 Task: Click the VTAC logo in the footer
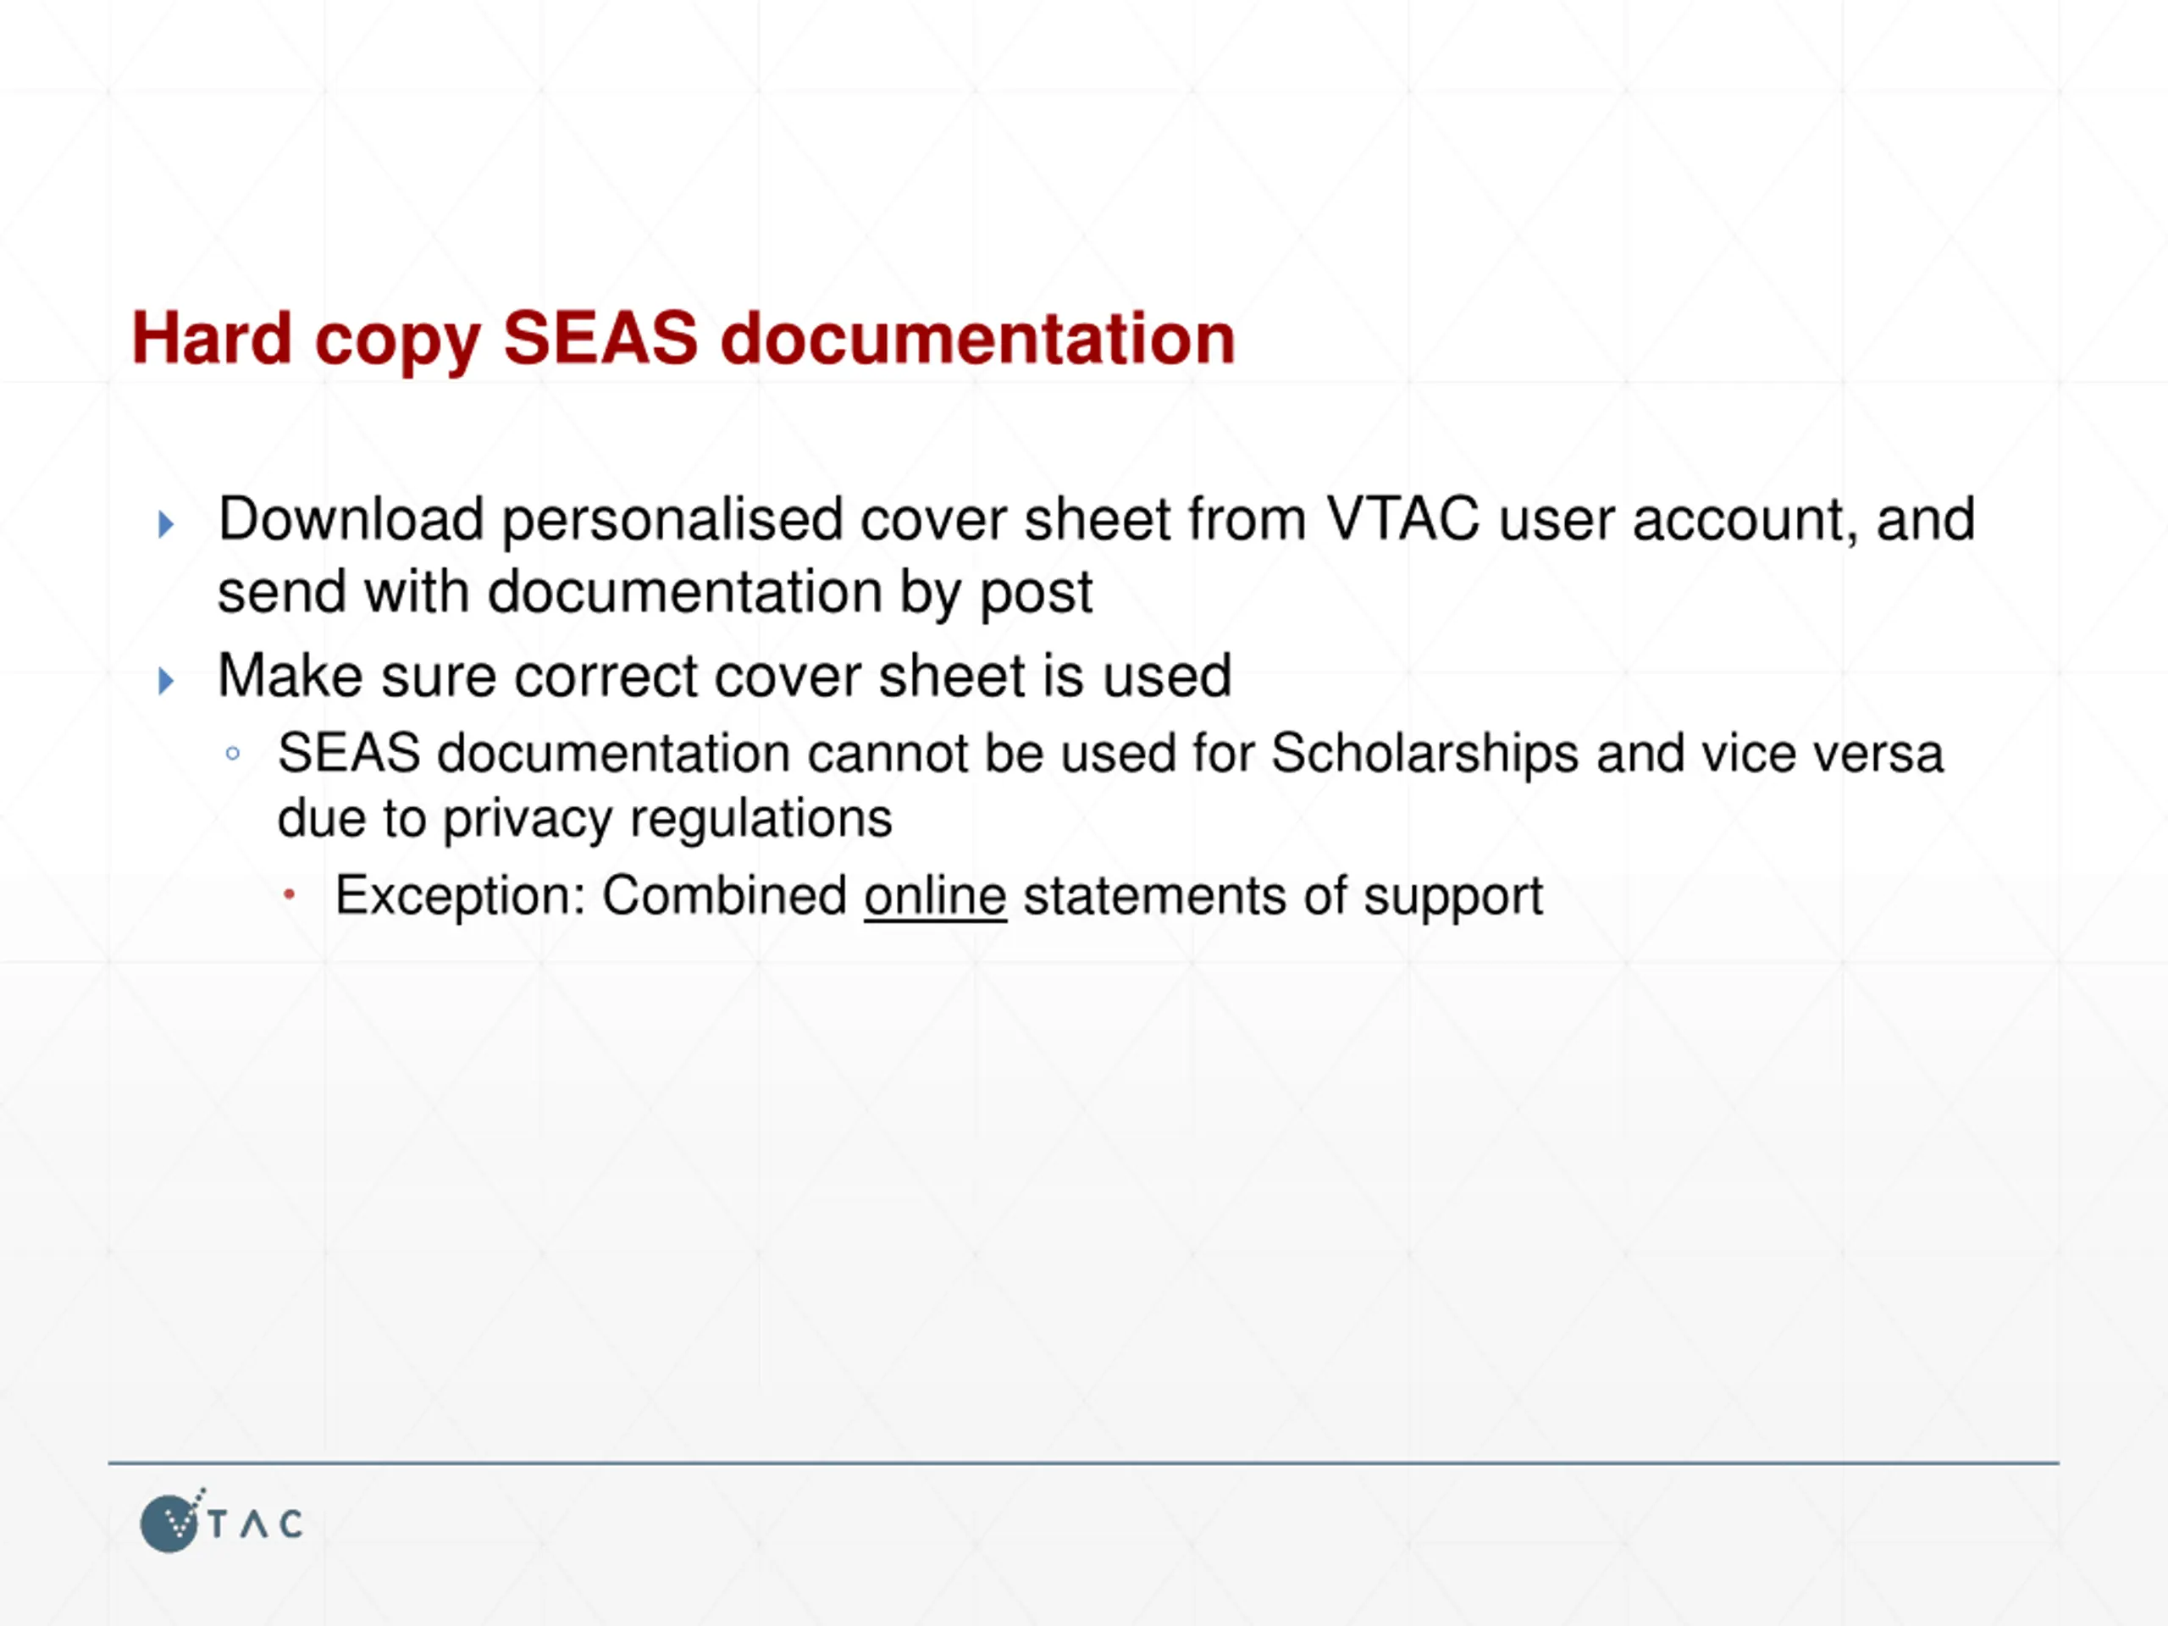[x=222, y=1520]
